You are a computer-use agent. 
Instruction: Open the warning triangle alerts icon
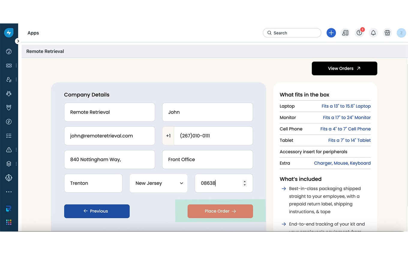pyautogui.click(x=9, y=149)
